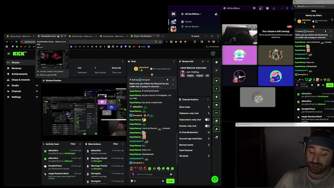
Task: Reload the dashboard page
Action: pos(16,42)
